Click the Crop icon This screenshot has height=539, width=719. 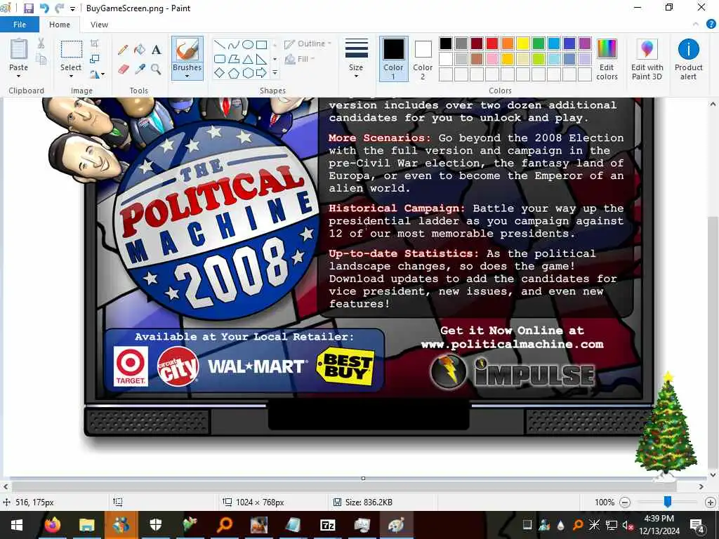tap(95, 44)
